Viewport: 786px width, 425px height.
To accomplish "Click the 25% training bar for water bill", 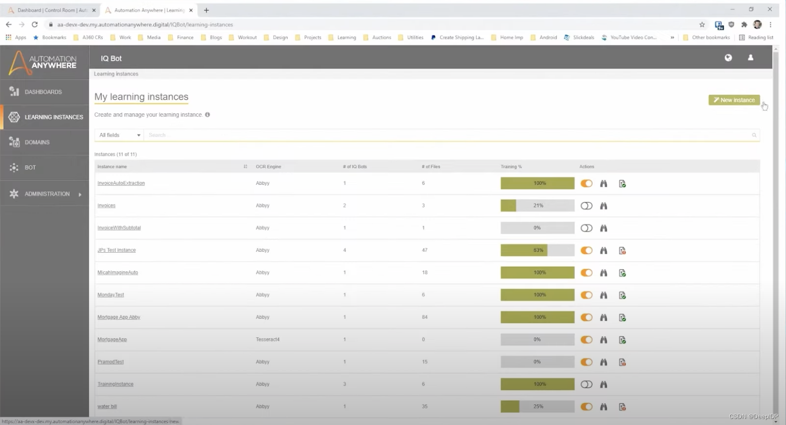I will (x=538, y=406).
